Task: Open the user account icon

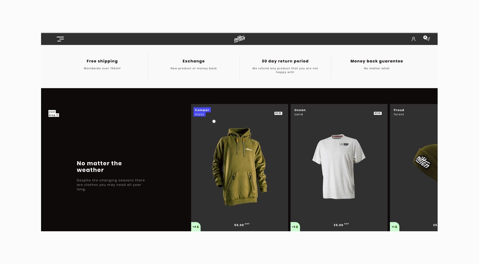Action: pyautogui.click(x=413, y=39)
